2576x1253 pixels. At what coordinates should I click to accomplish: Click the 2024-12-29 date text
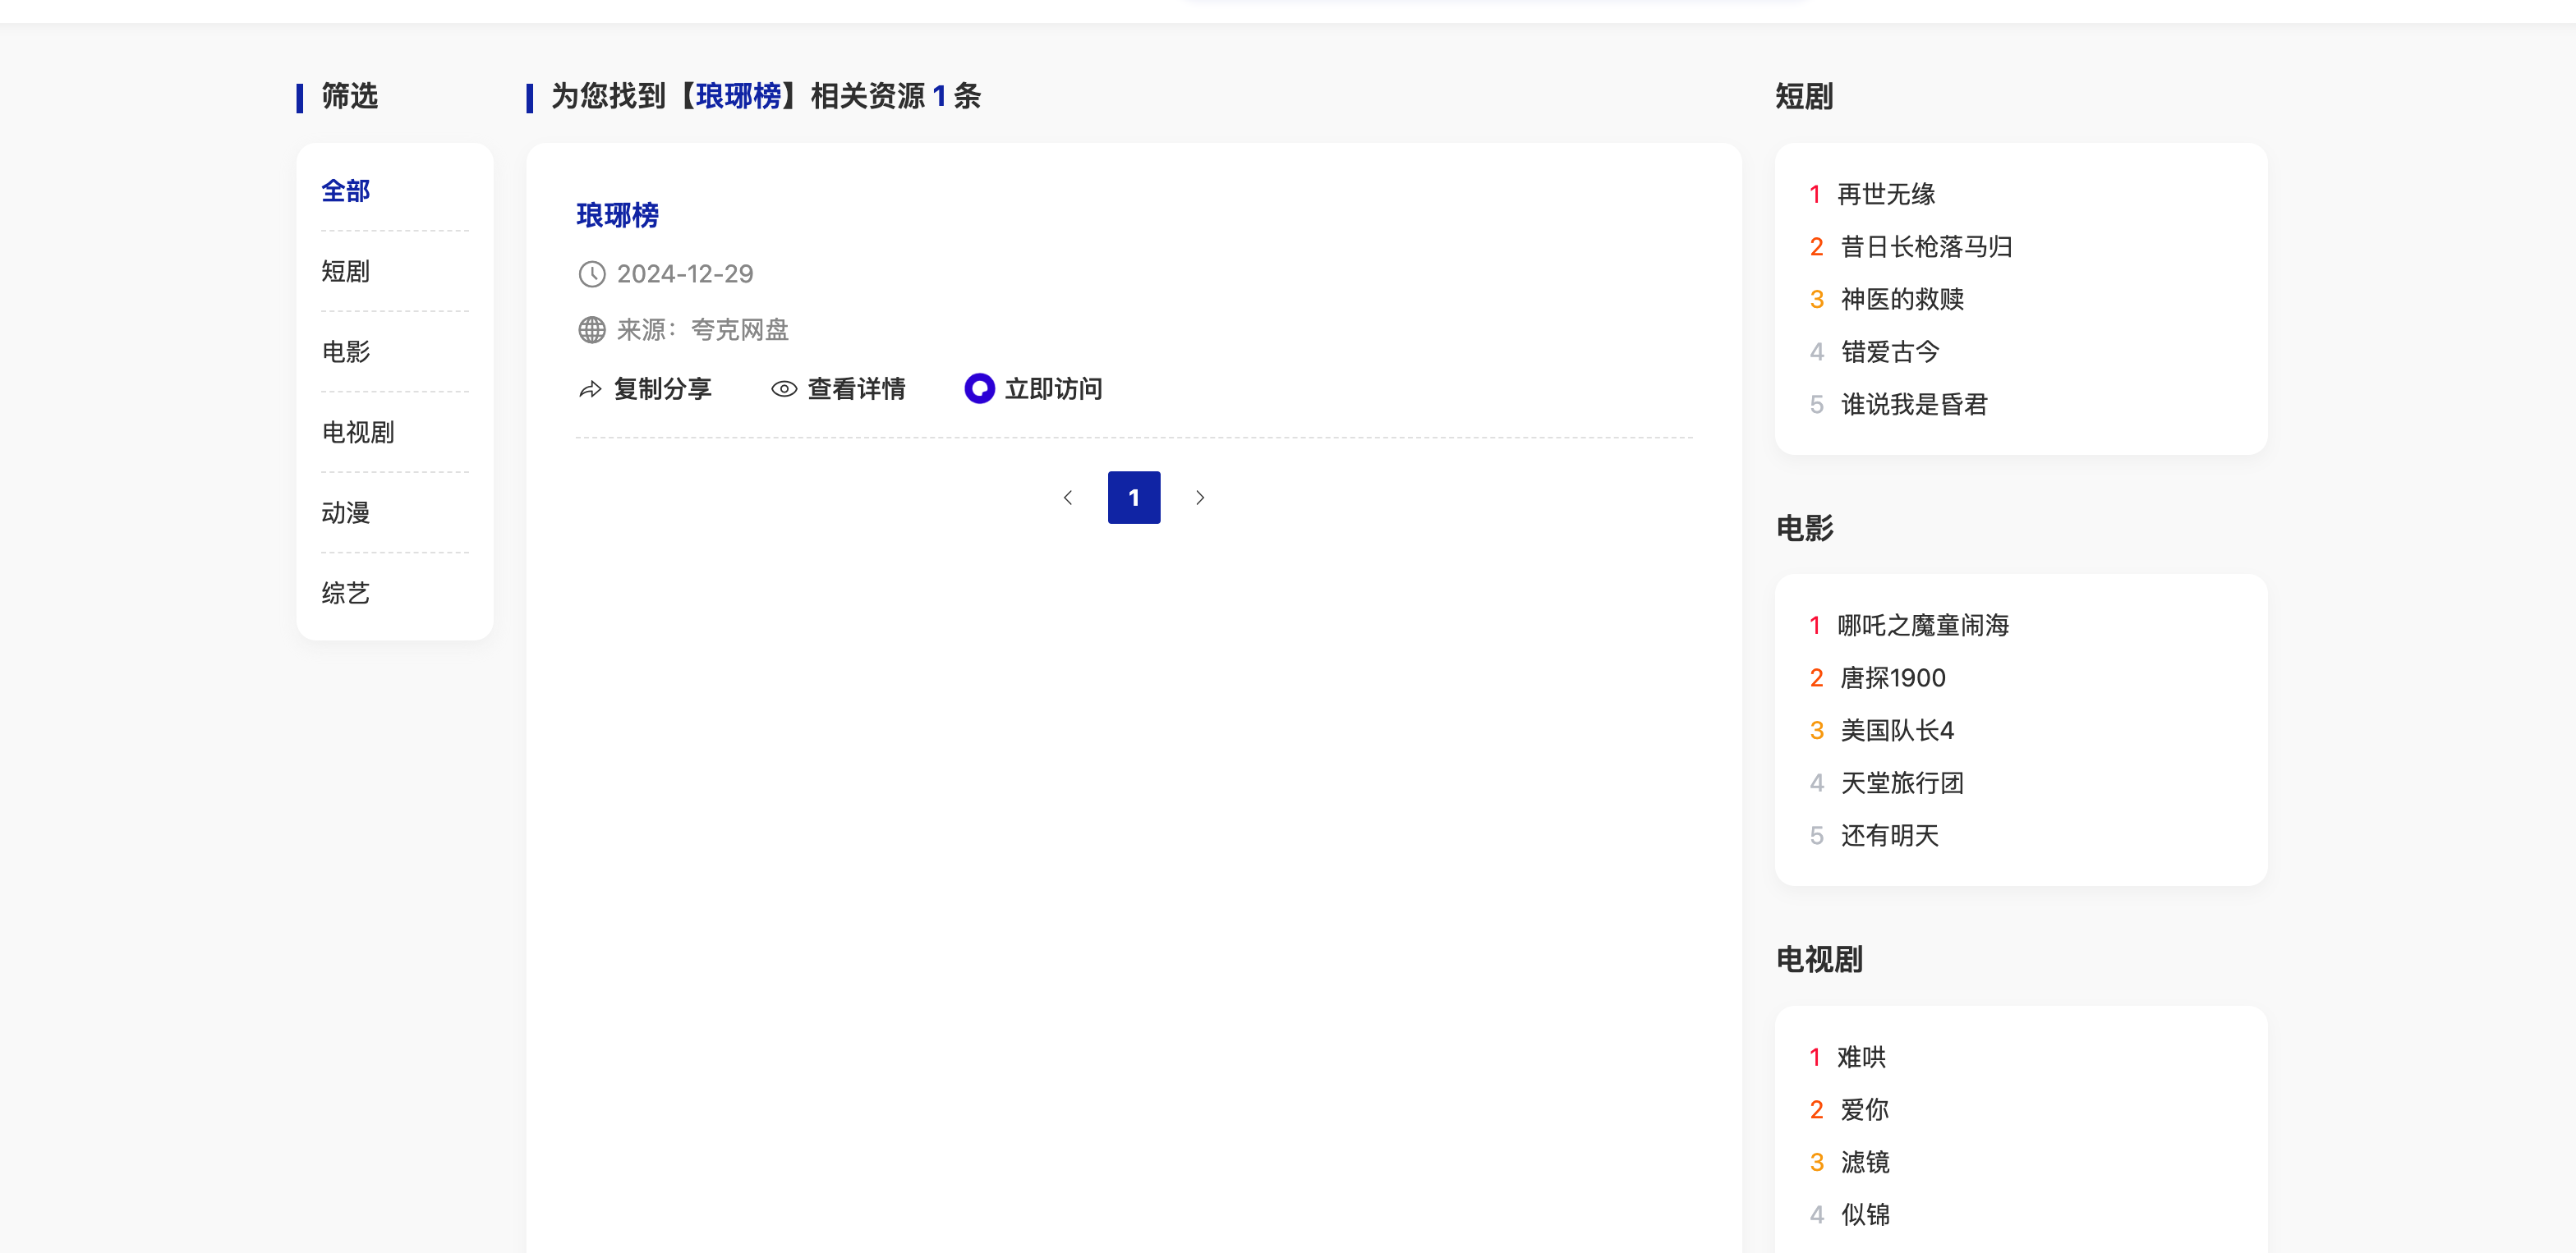click(685, 273)
